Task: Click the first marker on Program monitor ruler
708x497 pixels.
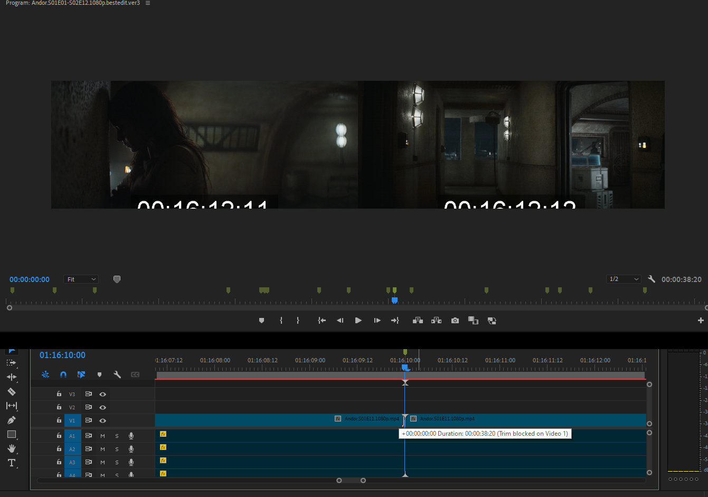Action: point(12,290)
